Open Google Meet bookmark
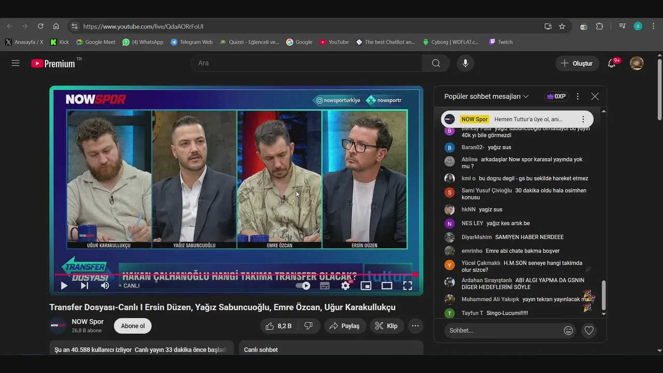The width and height of the screenshot is (663, 373). click(x=96, y=42)
